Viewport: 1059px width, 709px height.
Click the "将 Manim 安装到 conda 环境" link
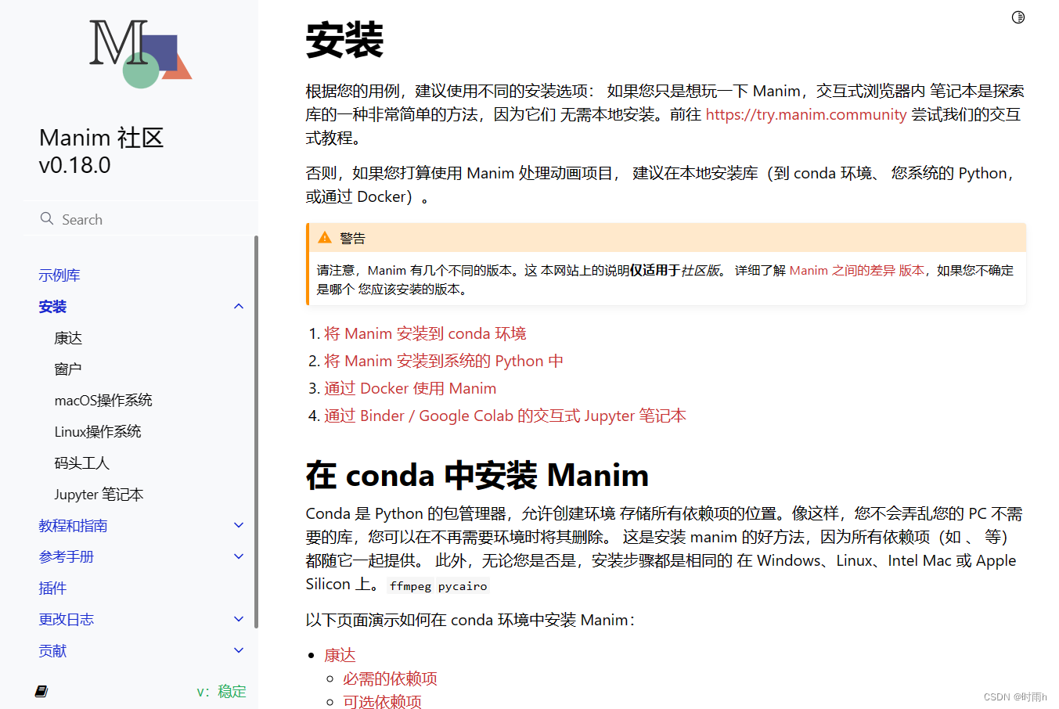(x=425, y=333)
